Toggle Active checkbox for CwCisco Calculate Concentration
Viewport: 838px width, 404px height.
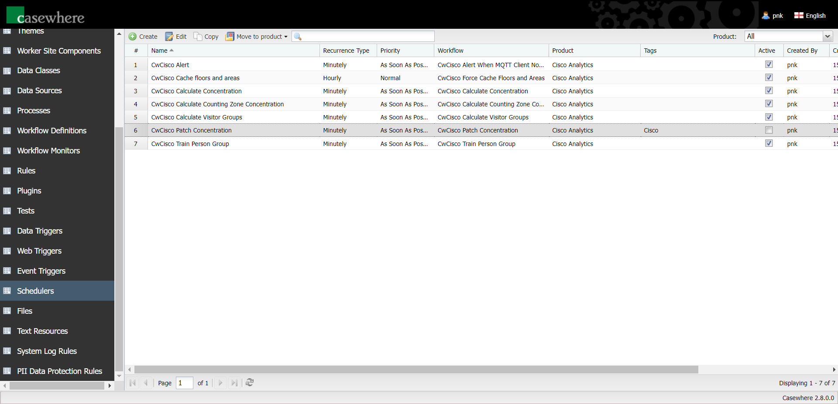(769, 91)
